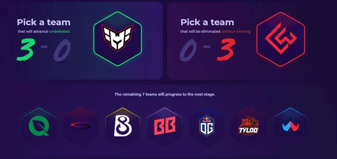Click 'Pick a team' heading in 0-3 card
This screenshot has height=159, width=337.
[207, 22]
